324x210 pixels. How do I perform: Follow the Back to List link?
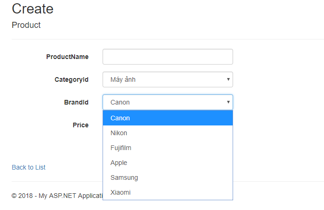click(x=28, y=167)
